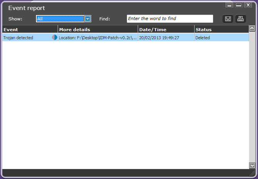Sort by the Event column header

coord(30,30)
